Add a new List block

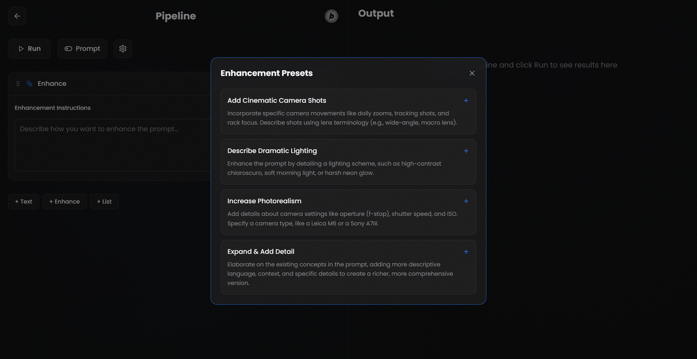tap(104, 202)
